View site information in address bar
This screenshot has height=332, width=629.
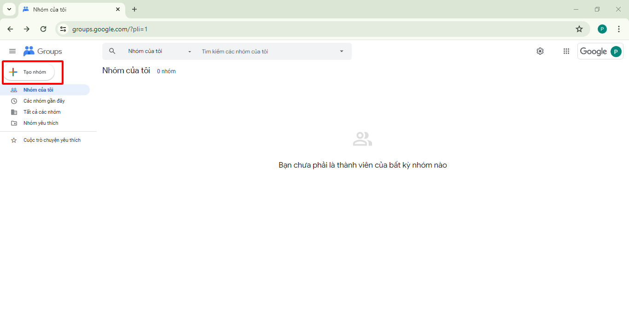(x=64, y=29)
